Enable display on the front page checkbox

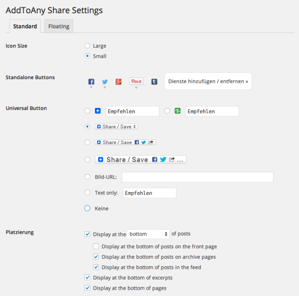[x=96, y=247]
